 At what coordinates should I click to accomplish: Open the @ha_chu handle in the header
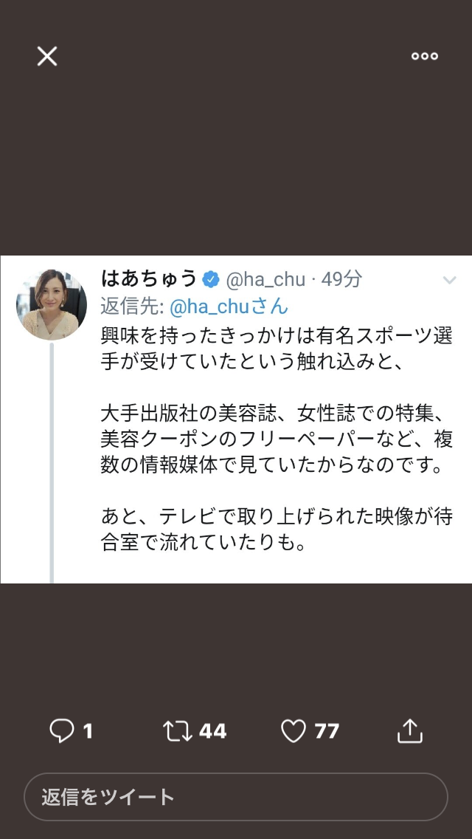pos(265,279)
